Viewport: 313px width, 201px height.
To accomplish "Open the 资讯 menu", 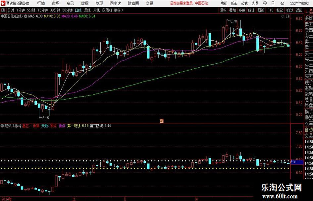I will [70, 3].
